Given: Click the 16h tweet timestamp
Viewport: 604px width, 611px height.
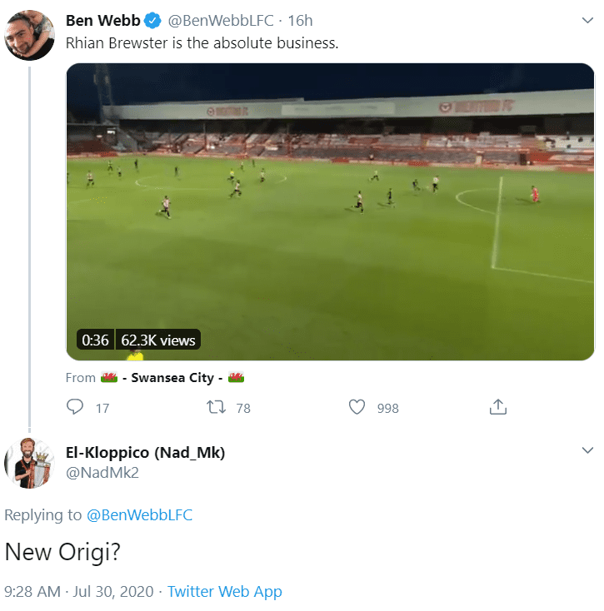Looking at the screenshot, I should pos(300,21).
